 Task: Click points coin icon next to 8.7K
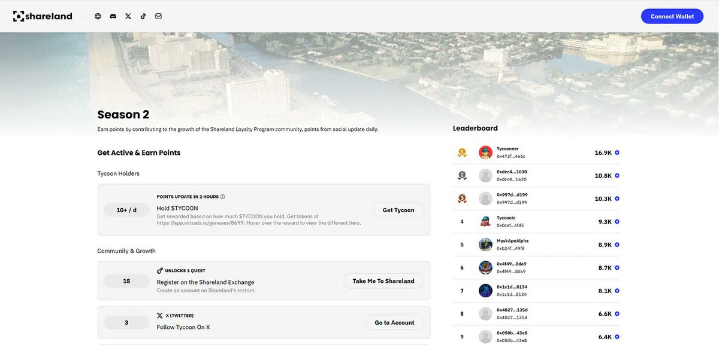coord(617,268)
